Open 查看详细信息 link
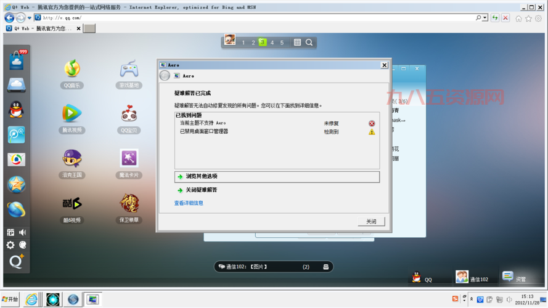548x308 pixels. pos(189,203)
